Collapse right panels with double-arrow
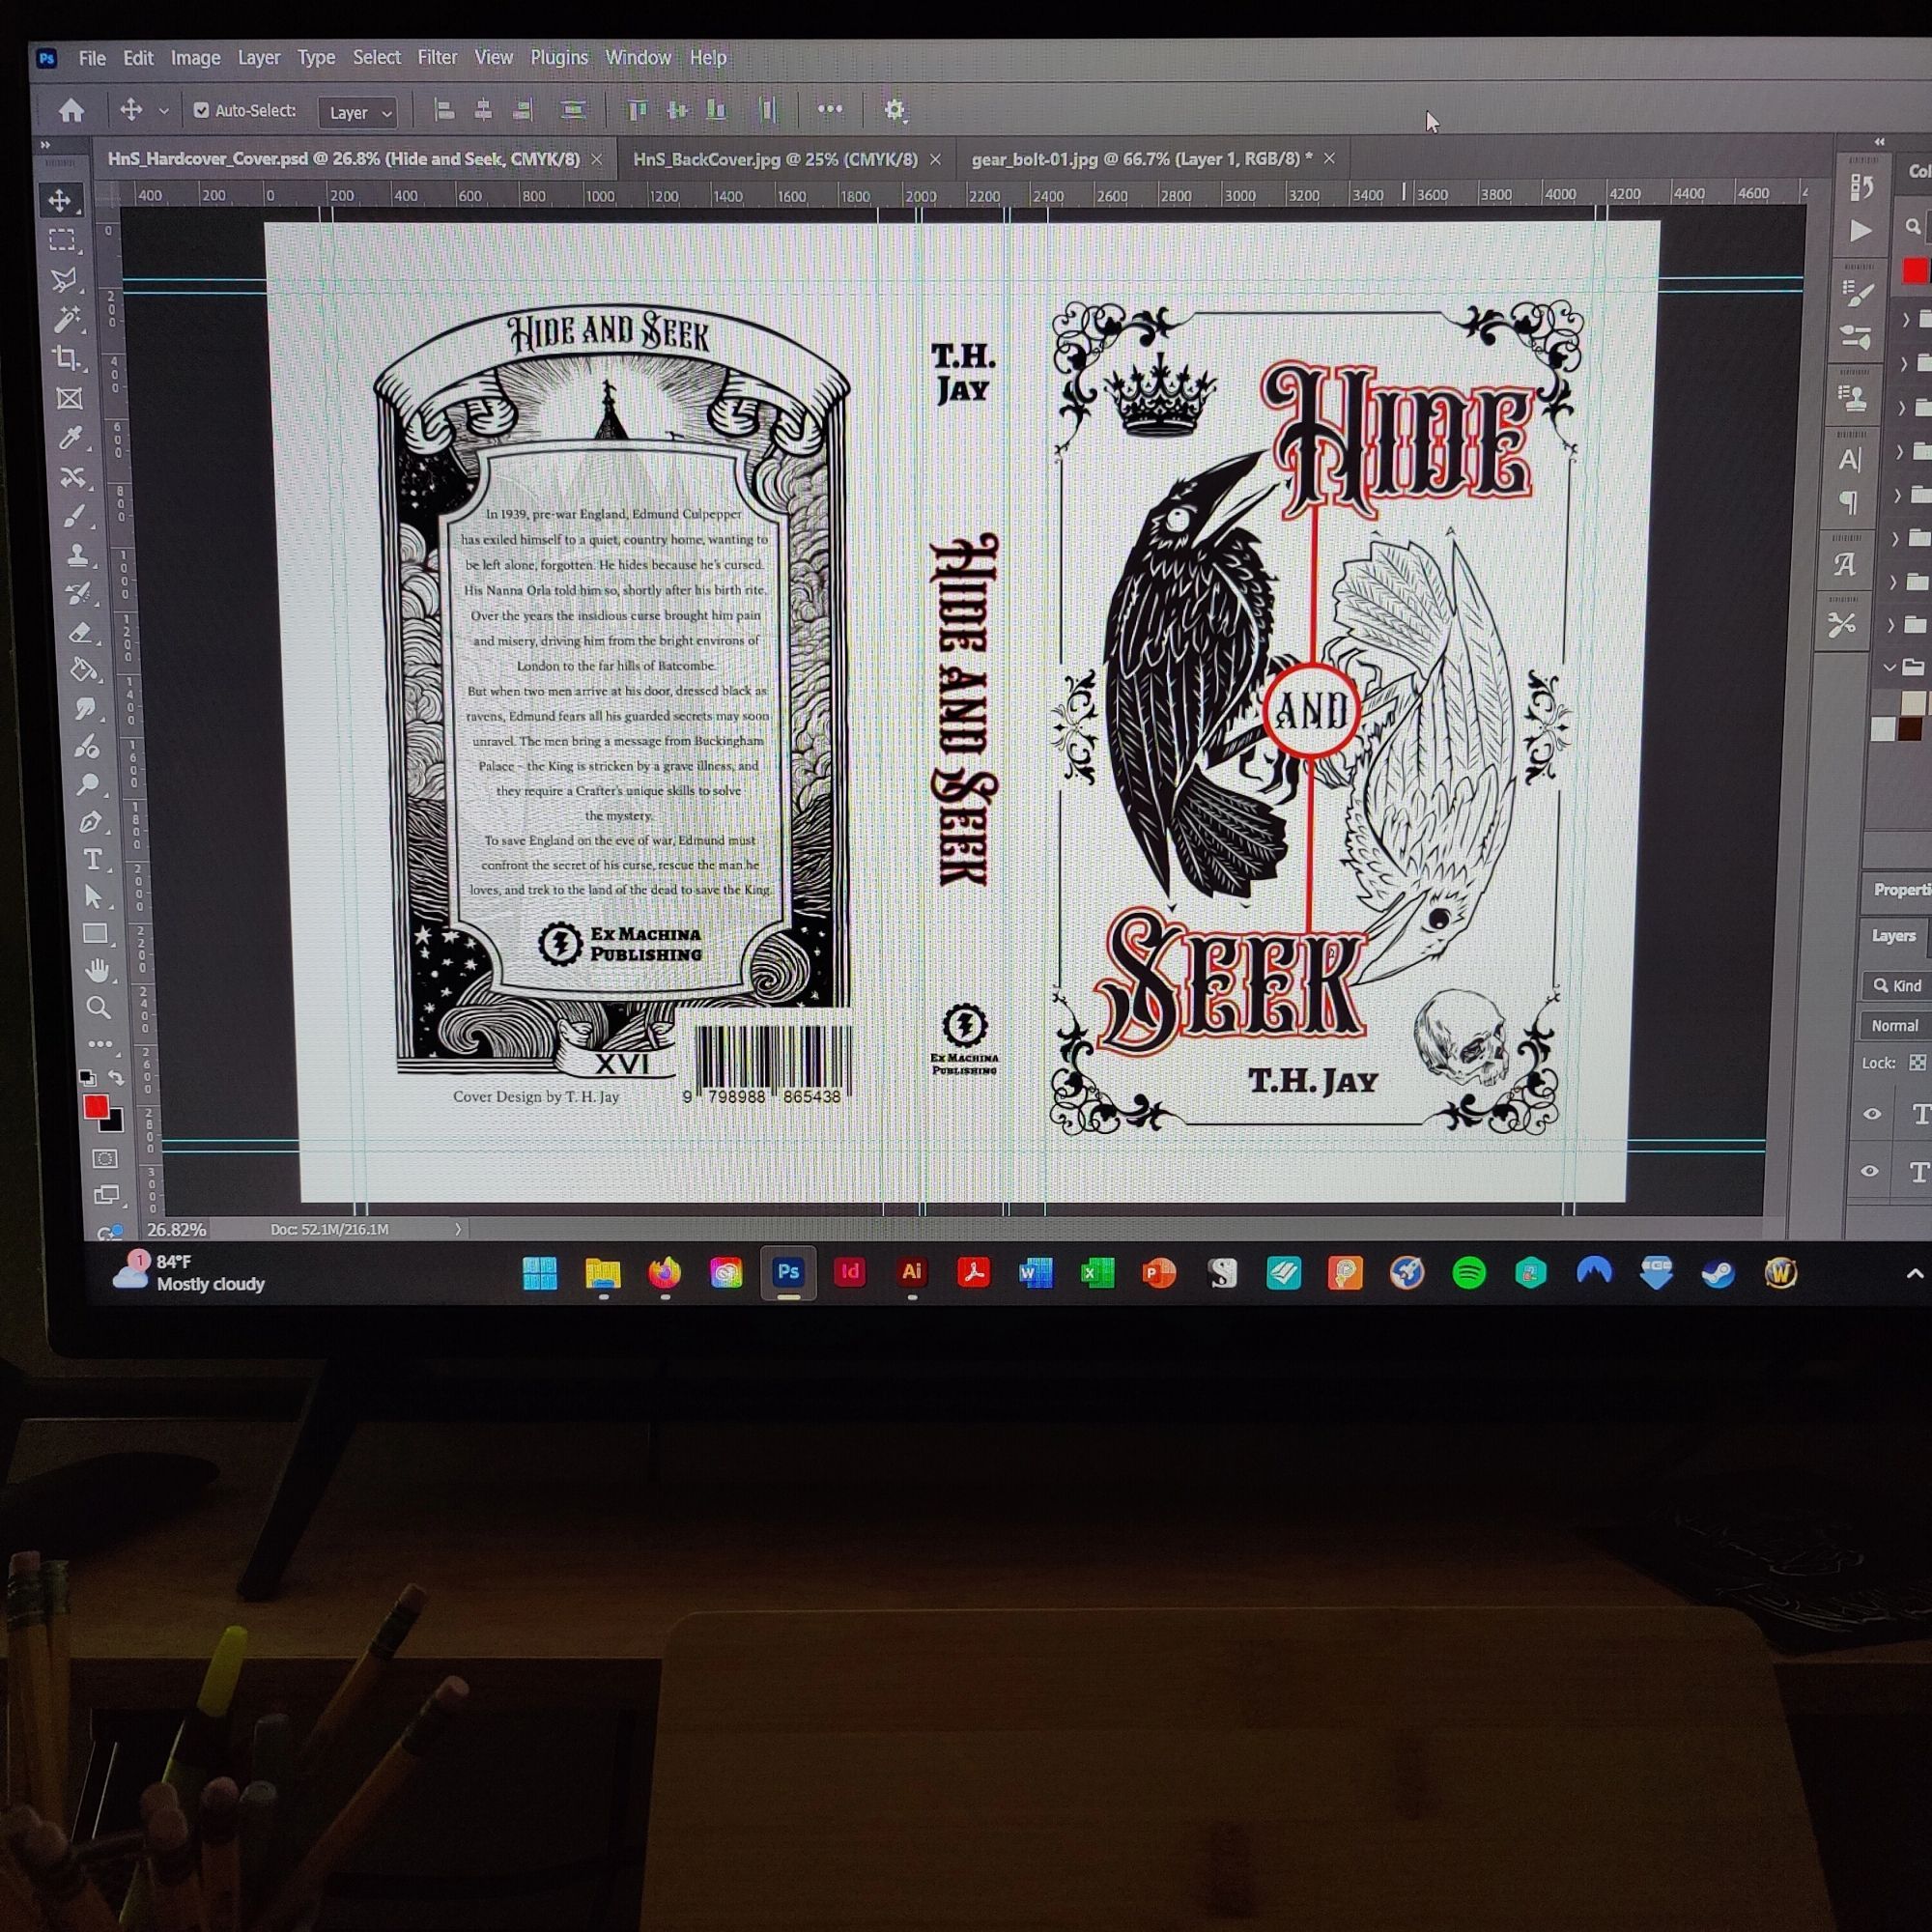 pyautogui.click(x=1880, y=142)
